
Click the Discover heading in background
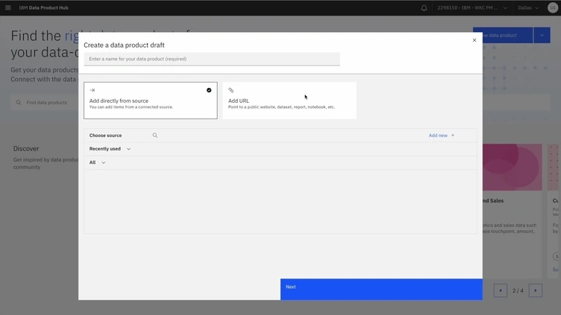pyautogui.click(x=26, y=149)
